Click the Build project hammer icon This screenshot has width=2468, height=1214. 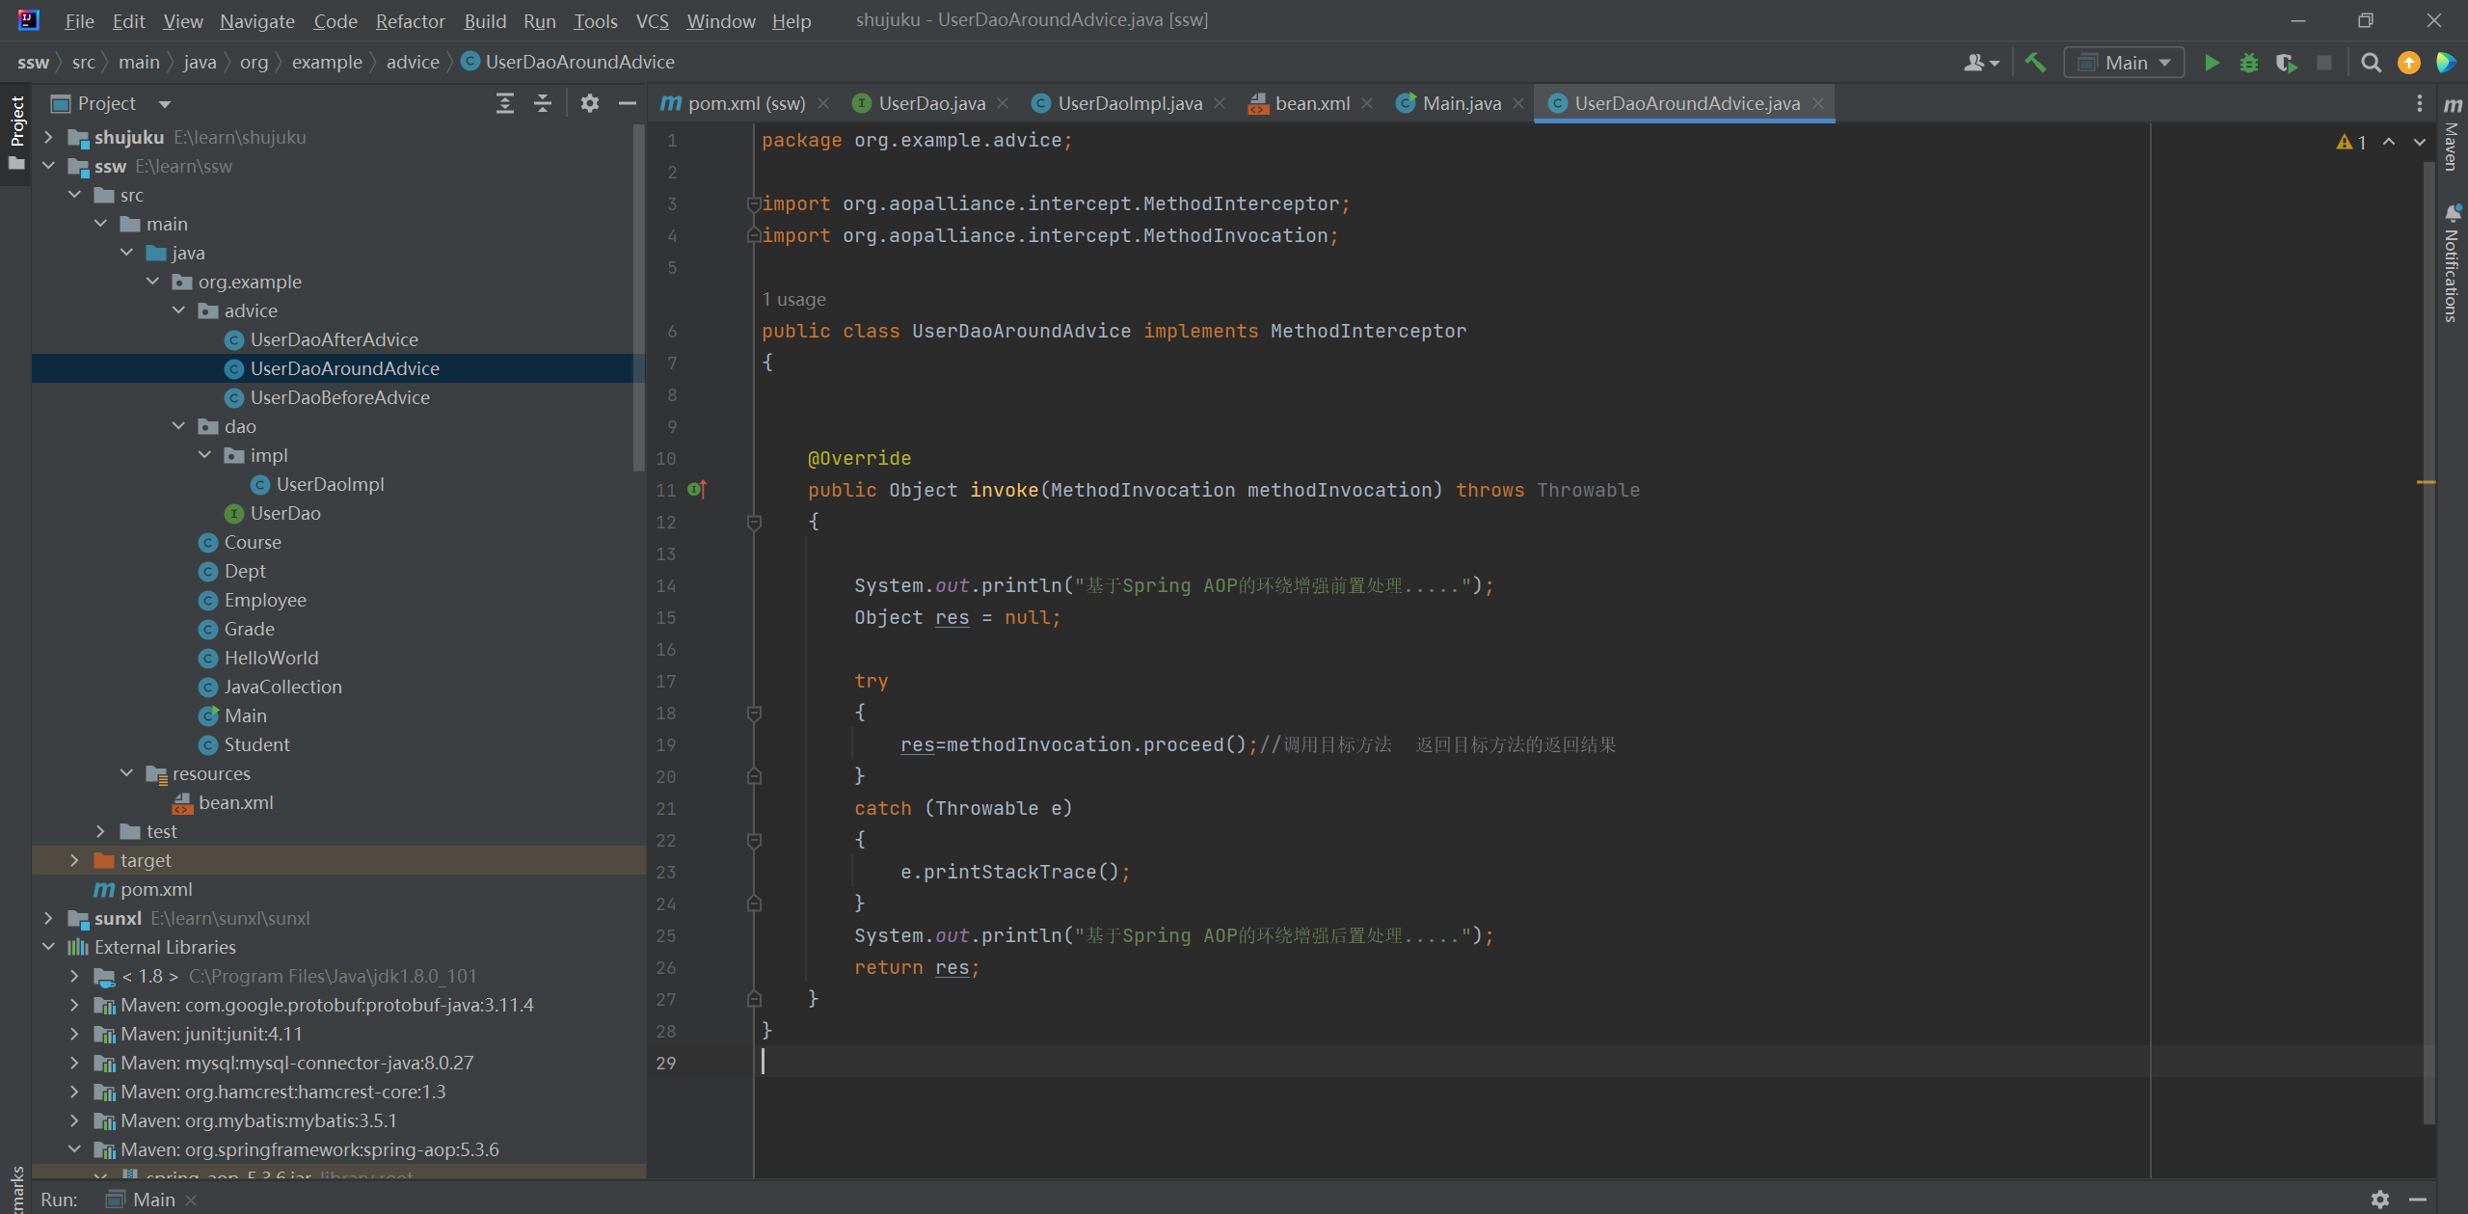[x=2035, y=63]
